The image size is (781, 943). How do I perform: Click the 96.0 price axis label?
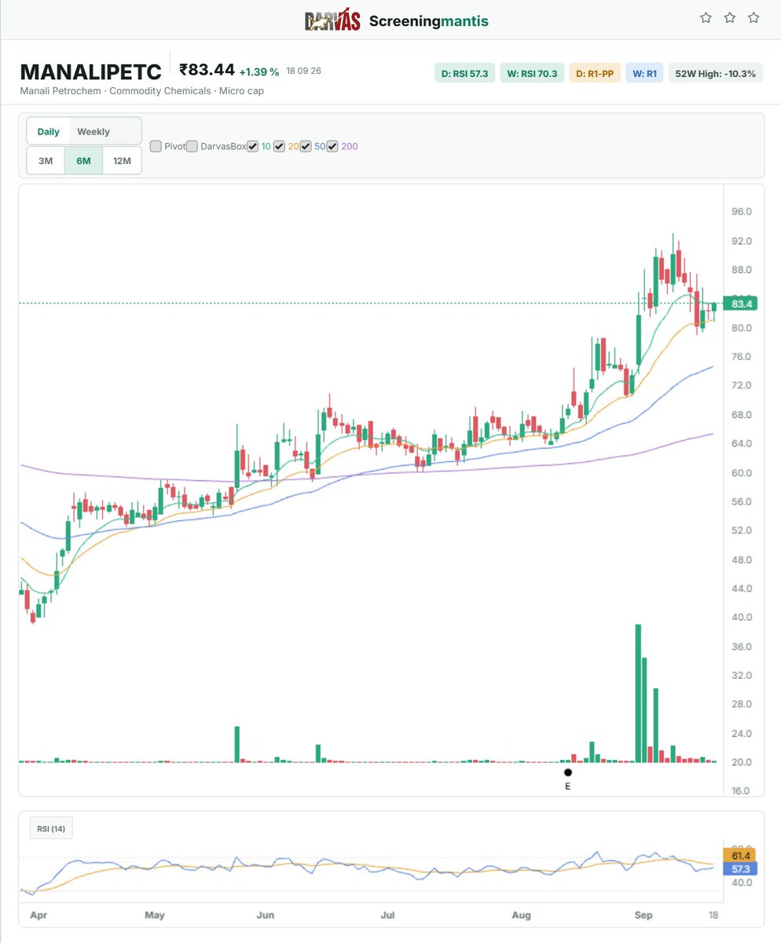click(x=742, y=212)
